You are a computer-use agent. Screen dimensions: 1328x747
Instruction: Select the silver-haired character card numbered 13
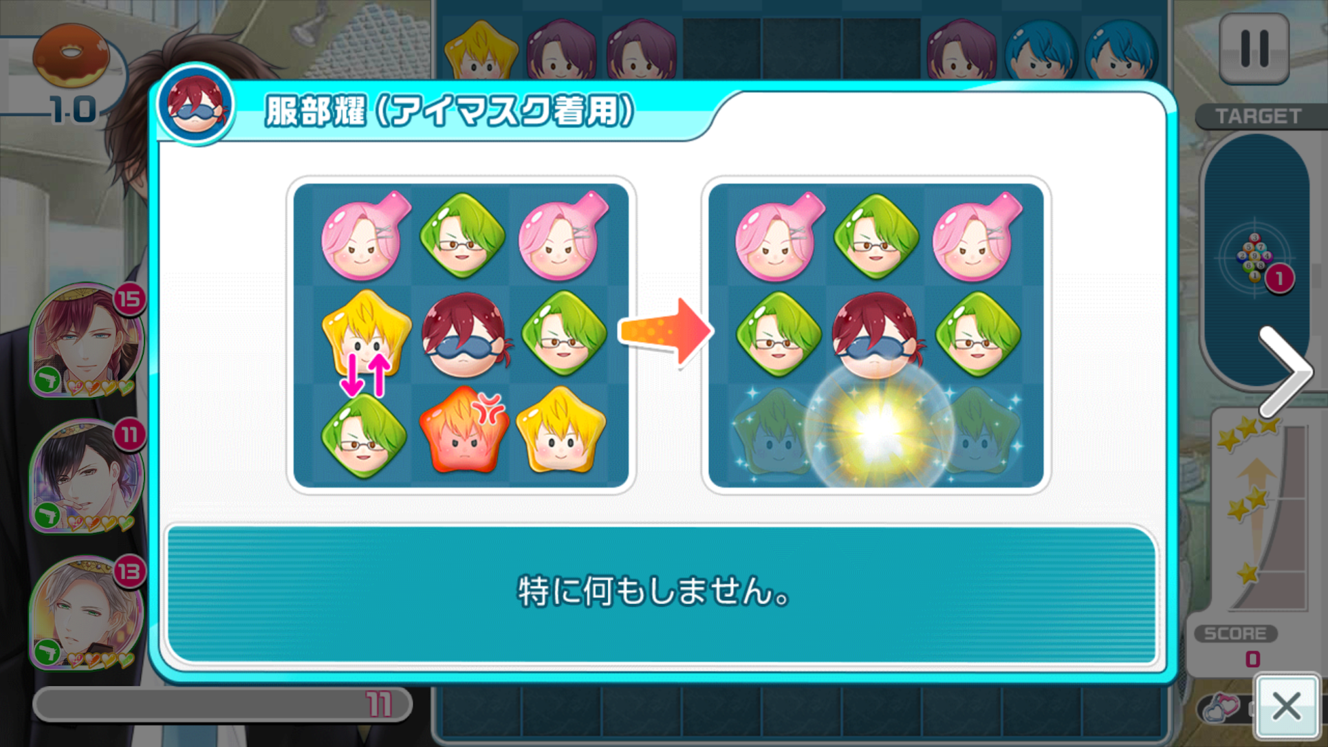86,612
